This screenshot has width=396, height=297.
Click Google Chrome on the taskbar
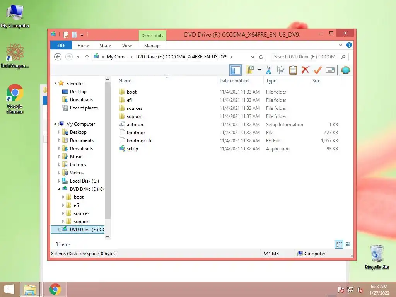tap(55, 289)
